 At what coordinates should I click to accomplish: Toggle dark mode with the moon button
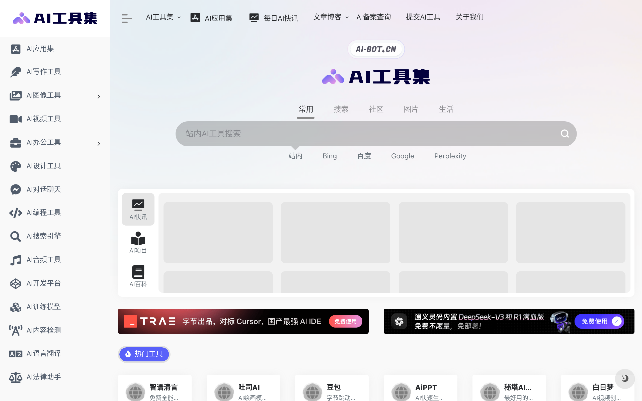(625, 379)
